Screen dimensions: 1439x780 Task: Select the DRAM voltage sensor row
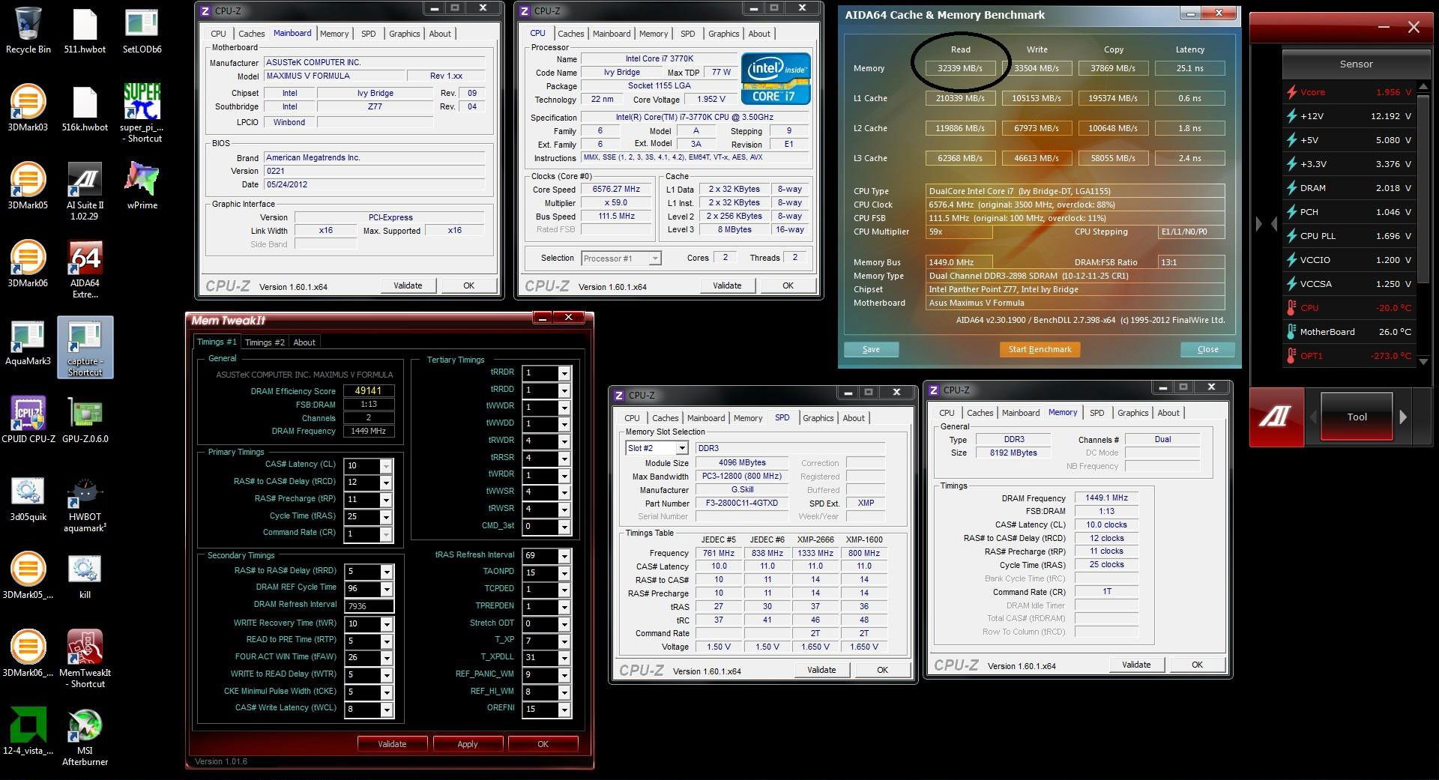(x=1349, y=188)
